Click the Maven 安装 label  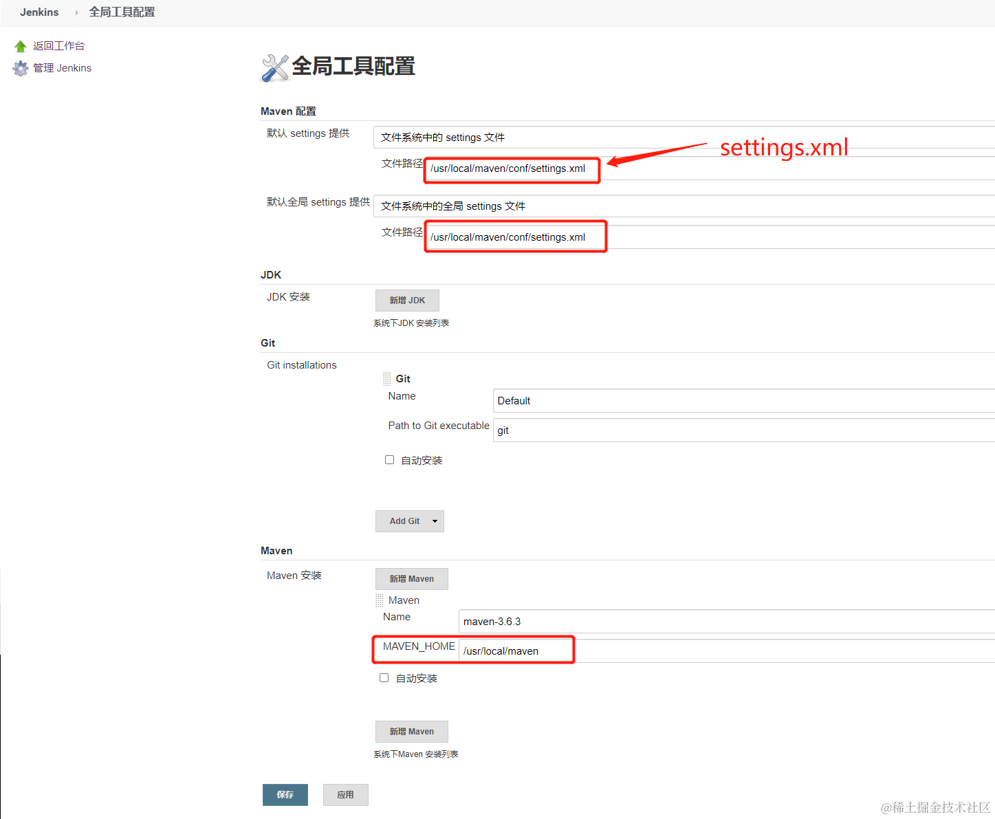[294, 576]
